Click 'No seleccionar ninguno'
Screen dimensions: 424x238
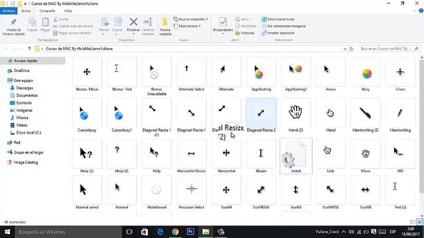(x=284, y=26)
